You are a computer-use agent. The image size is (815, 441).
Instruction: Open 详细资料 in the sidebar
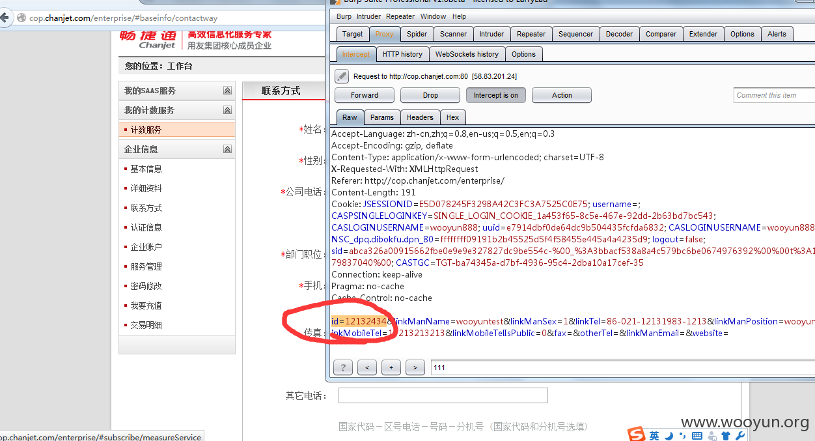[x=146, y=188]
